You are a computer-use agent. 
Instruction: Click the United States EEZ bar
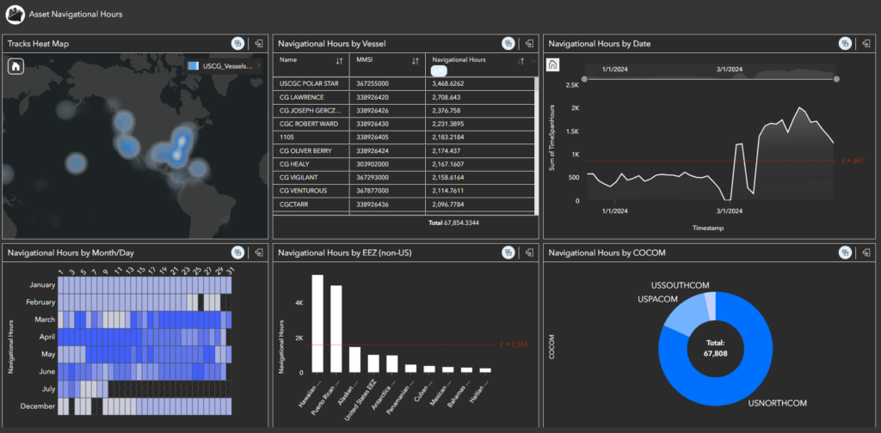pyautogui.click(x=373, y=363)
